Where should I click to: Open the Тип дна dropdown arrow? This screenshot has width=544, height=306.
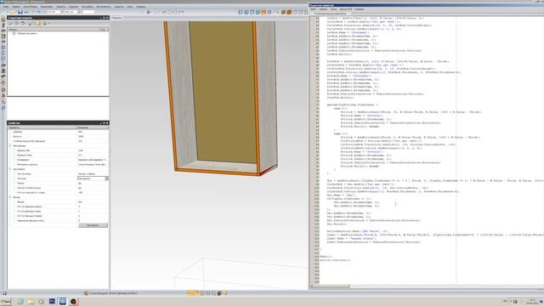[x=106, y=178]
